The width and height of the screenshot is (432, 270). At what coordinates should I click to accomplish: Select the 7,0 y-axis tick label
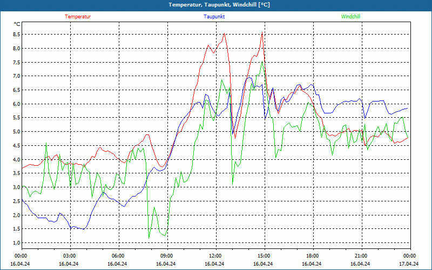click(x=16, y=76)
